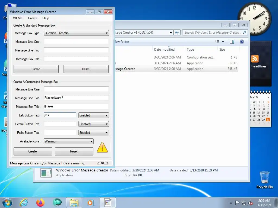
Task: Click the RSS feed headlines gadget icon
Action: 255,59
